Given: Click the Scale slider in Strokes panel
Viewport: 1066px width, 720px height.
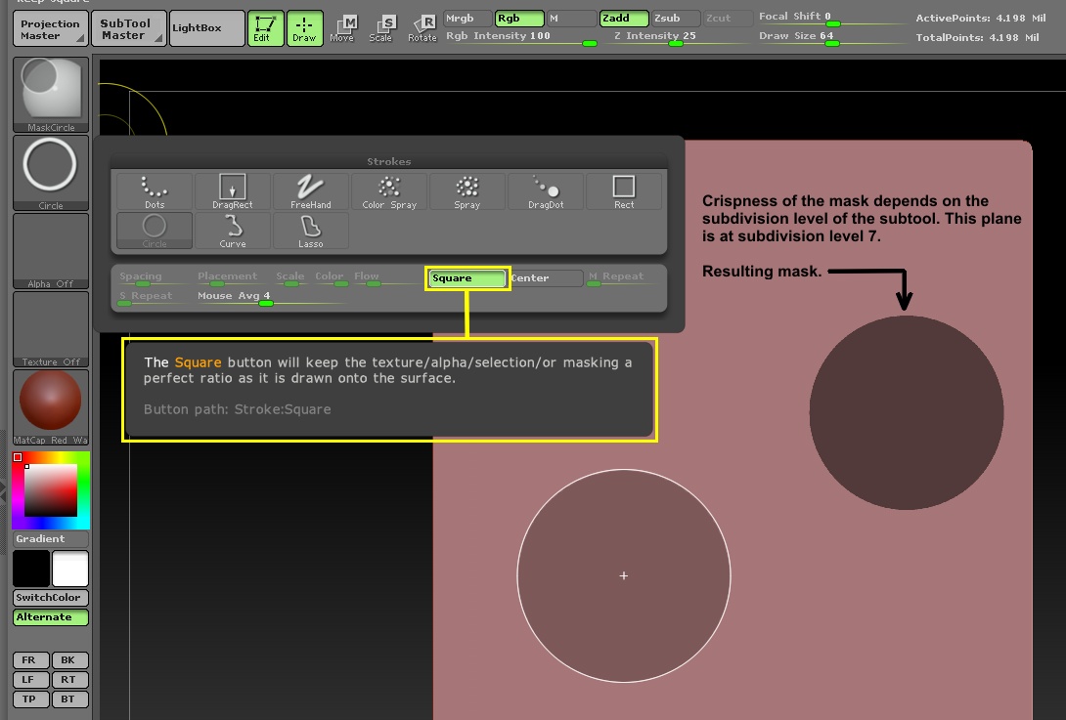Looking at the screenshot, I should pos(291,278).
